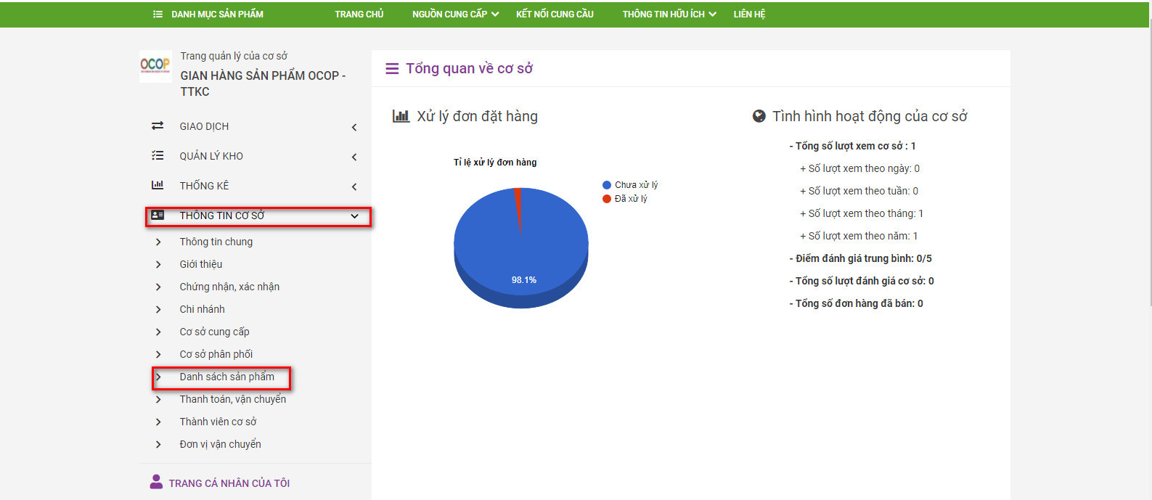Image resolution: width=1152 pixels, height=500 pixels.
Task: Open Thanh toán, vận chuyển link
Action: pos(233,399)
